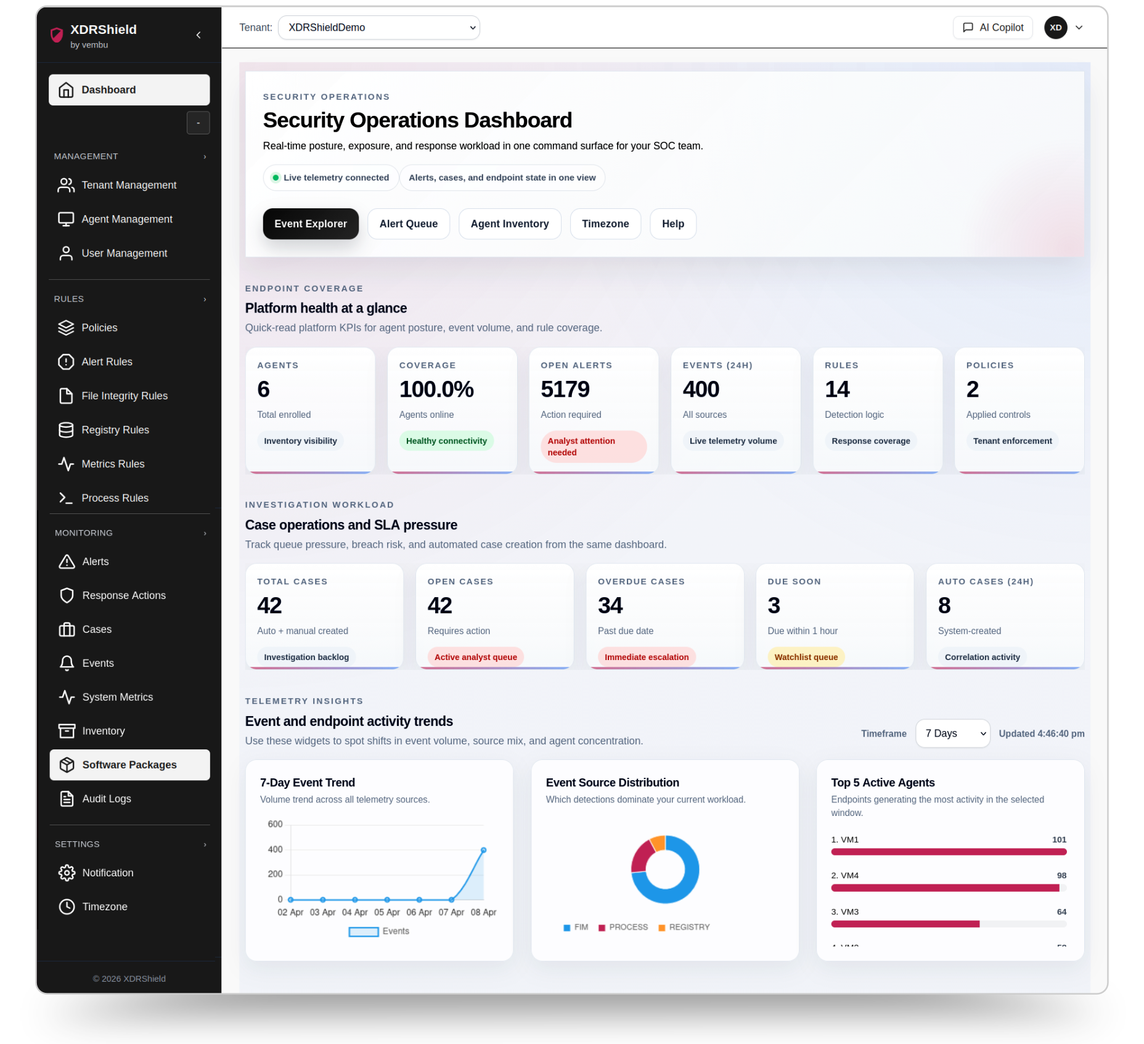
Task: Collapse the sidebar with the left chevron
Action: coord(198,35)
